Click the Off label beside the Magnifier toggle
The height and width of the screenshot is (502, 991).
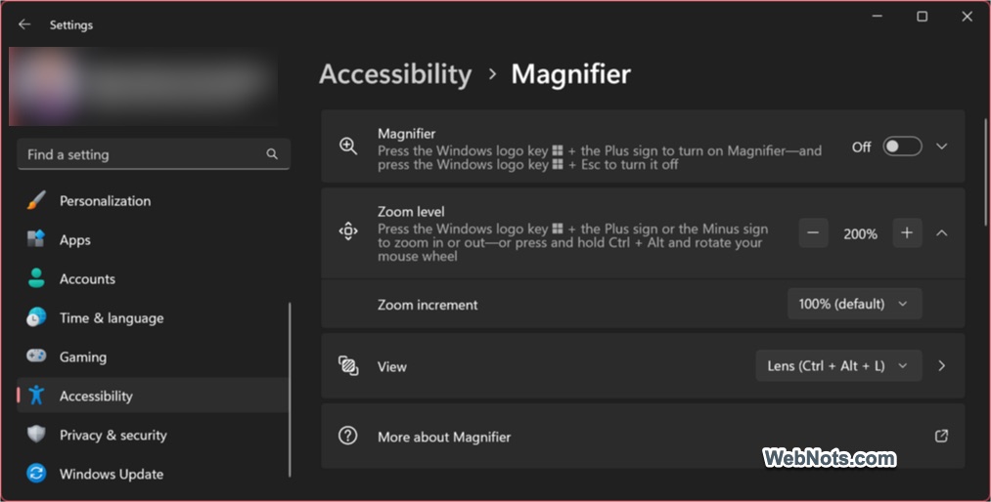click(862, 146)
